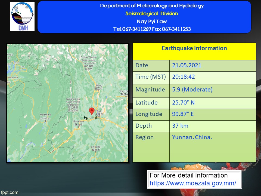Select the red epicenter pin on the map
The image size is (261, 196).
(x=92, y=111)
